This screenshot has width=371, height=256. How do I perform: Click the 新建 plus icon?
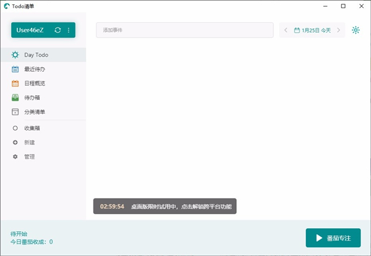[x=15, y=142]
